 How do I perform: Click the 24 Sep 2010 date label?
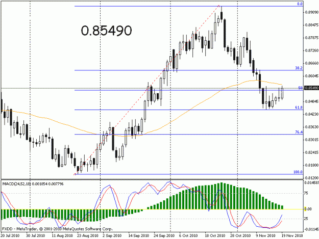click(164, 235)
